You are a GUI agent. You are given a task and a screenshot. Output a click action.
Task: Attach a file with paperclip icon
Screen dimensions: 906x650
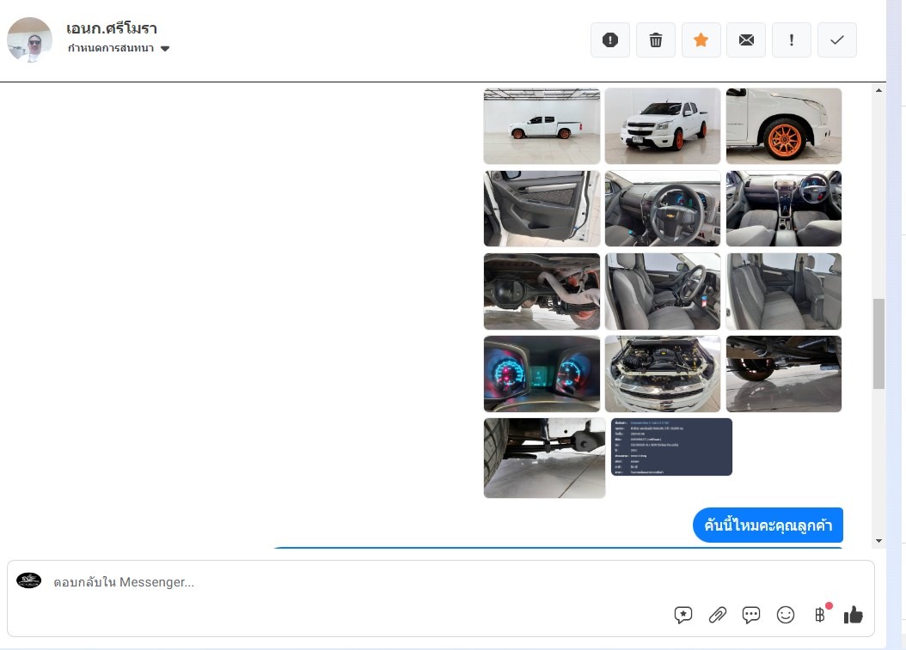click(x=717, y=615)
